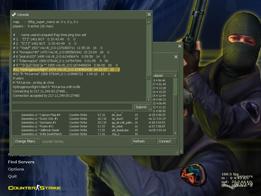Click the 'Connection accepted by' console line
The image size is (261, 196).
[46, 95]
